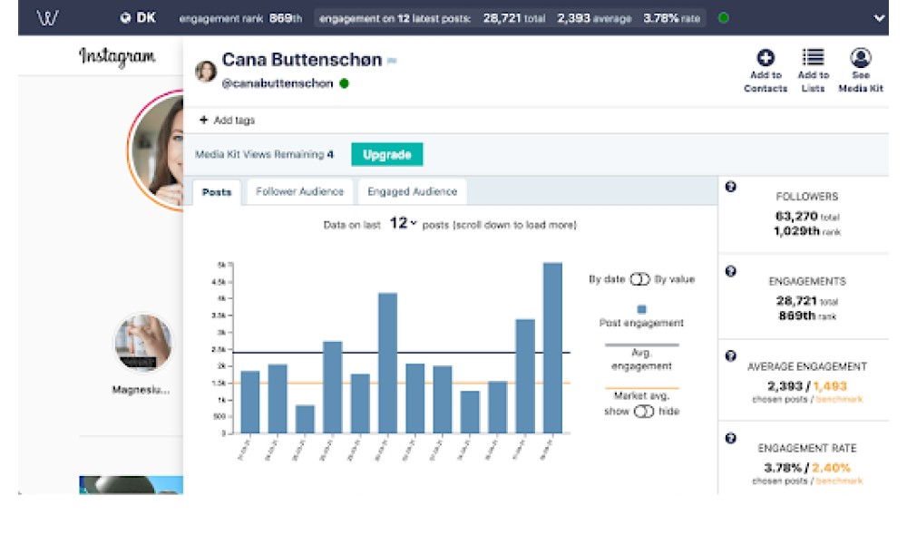Click the Market avg. orange legend line
Viewport: 907px width, 544px height.
click(641, 388)
